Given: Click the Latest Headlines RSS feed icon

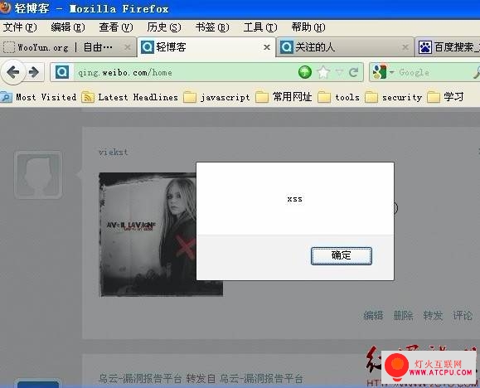Looking at the screenshot, I should click(88, 97).
